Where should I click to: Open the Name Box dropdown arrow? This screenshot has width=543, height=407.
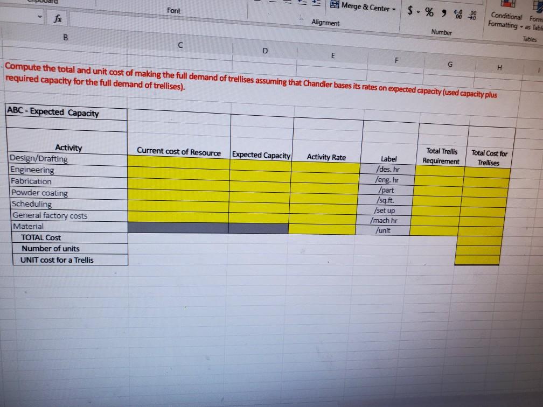pyautogui.click(x=40, y=16)
